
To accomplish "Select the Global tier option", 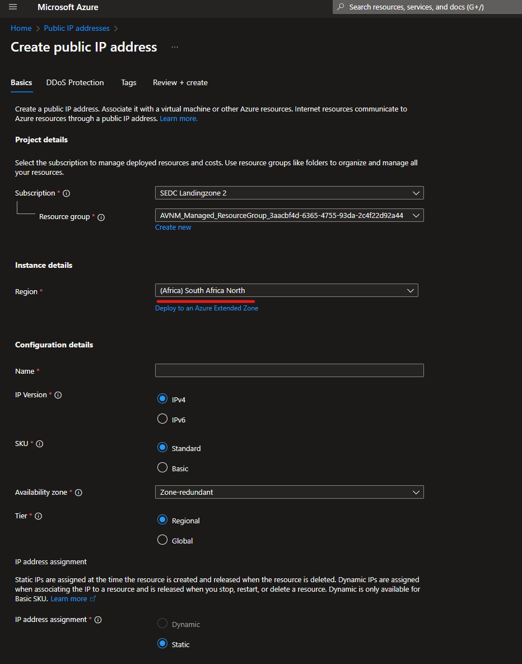I will click(x=162, y=540).
